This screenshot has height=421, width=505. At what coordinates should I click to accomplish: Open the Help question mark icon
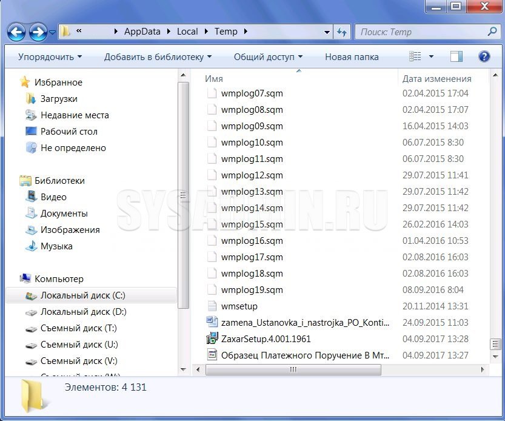(x=484, y=56)
